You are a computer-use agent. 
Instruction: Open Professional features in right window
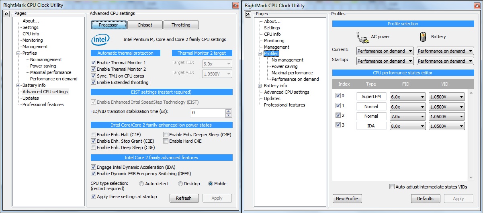(284, 105)
